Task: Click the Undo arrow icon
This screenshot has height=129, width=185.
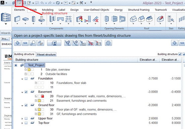Action: [x=42, y=3]
